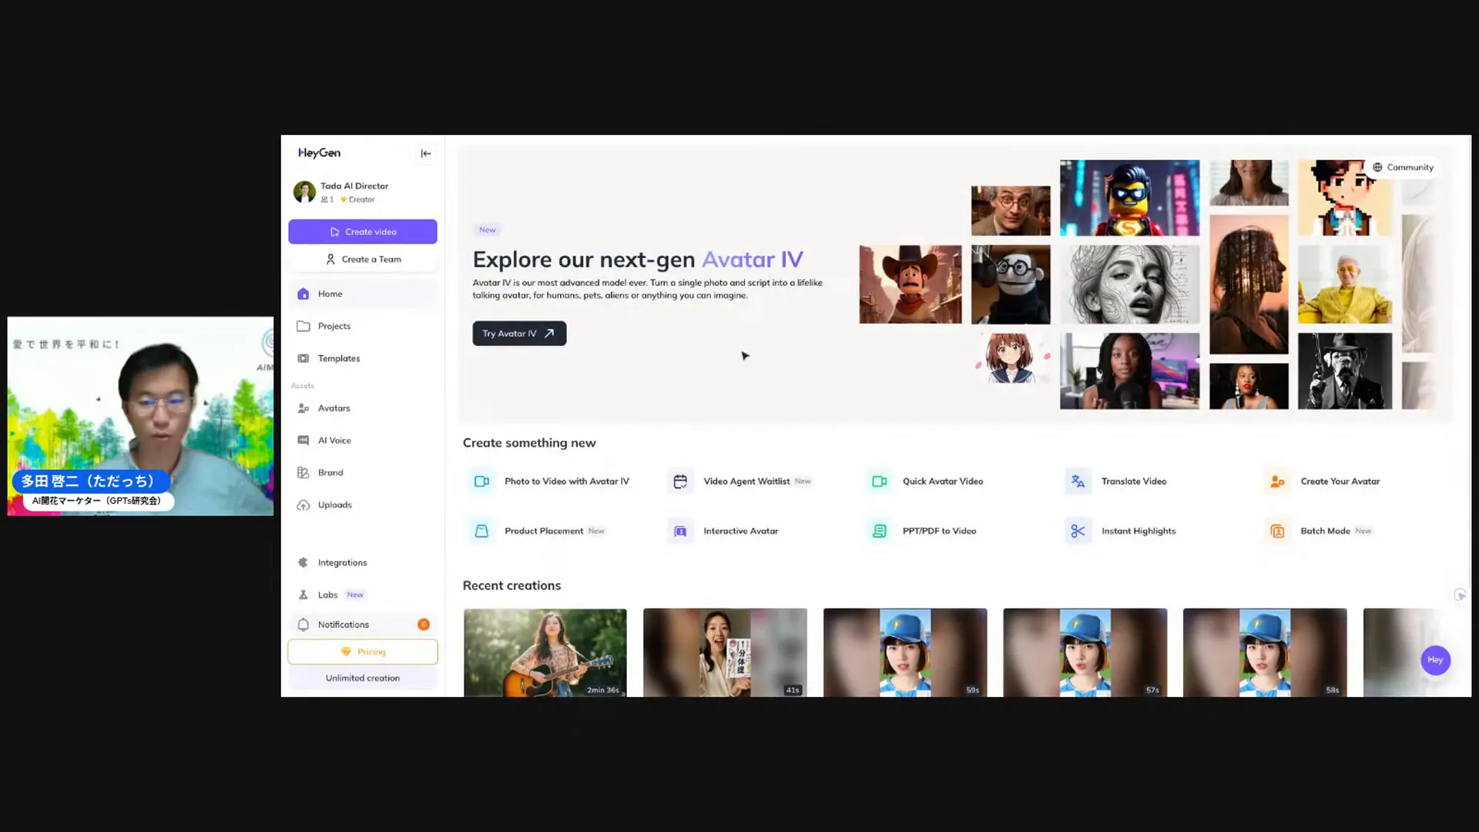1479x832 pixels.
Task: Click the Creator plan label under profile
Action: click(357, 200)
